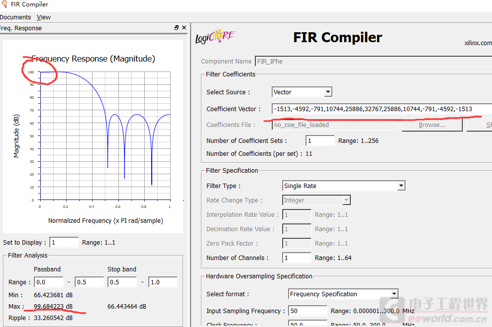This screenshot has height=327, width=492.
Task: Click the xilinx.com text
Action: 478,43
